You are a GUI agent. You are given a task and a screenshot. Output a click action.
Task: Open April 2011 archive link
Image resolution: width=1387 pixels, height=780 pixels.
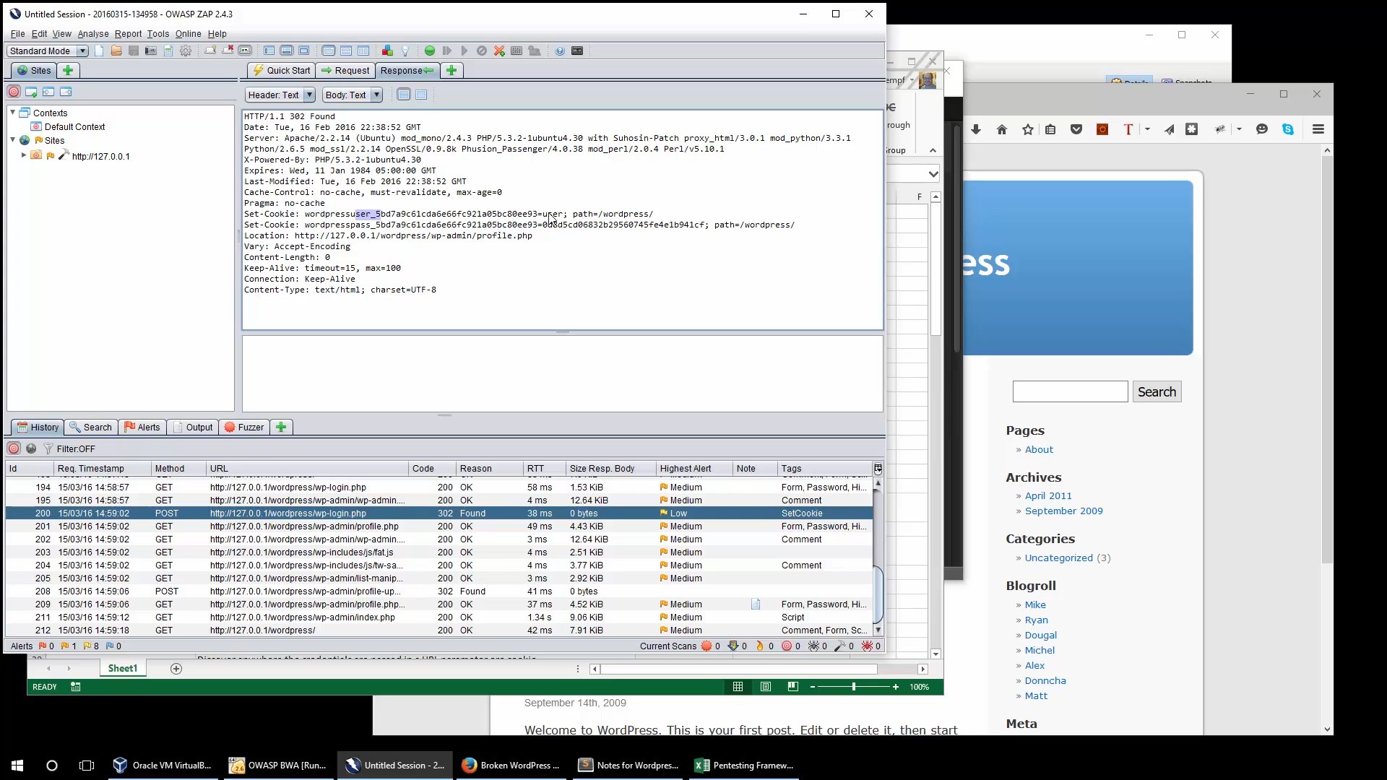[1048, 495]
